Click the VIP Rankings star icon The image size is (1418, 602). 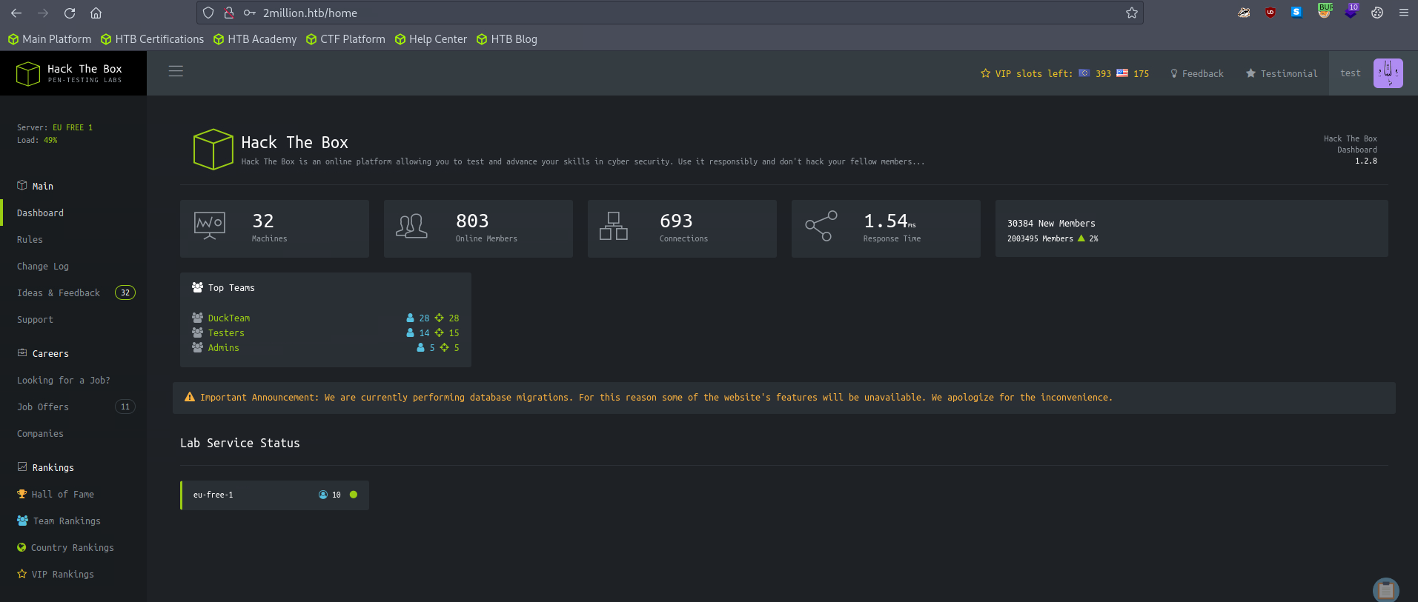point(22,574)
